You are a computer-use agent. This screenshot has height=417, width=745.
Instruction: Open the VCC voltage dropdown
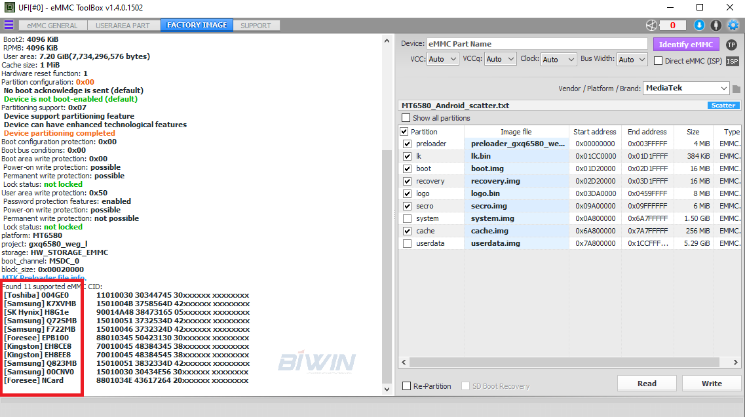point(442,60)
